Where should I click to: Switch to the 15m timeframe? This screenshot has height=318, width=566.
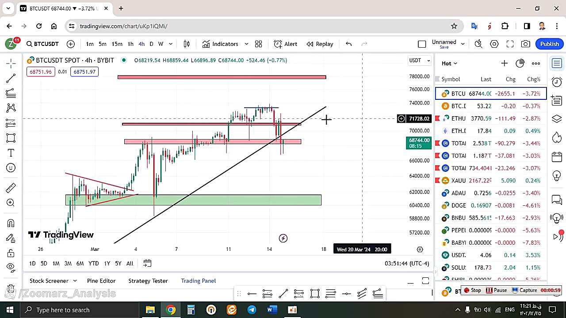(117, 44)
